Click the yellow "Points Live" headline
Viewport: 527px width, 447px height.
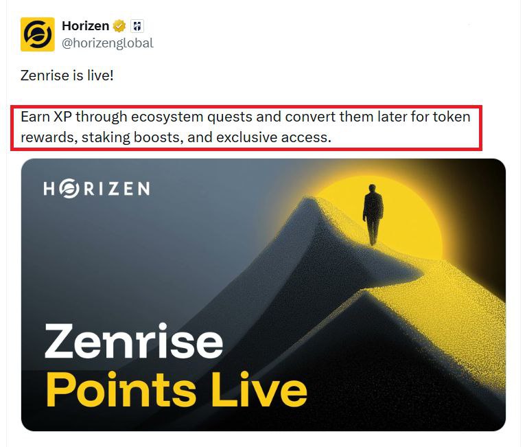tap(176, 390)
